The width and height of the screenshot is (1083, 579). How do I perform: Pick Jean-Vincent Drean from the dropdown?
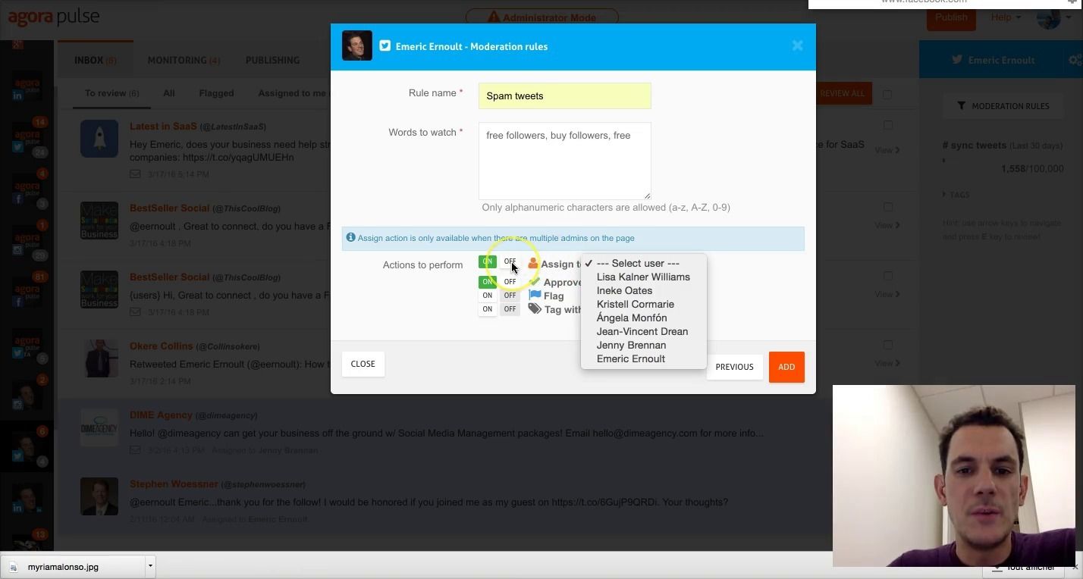pyautogui.click(x=642, y=332)
